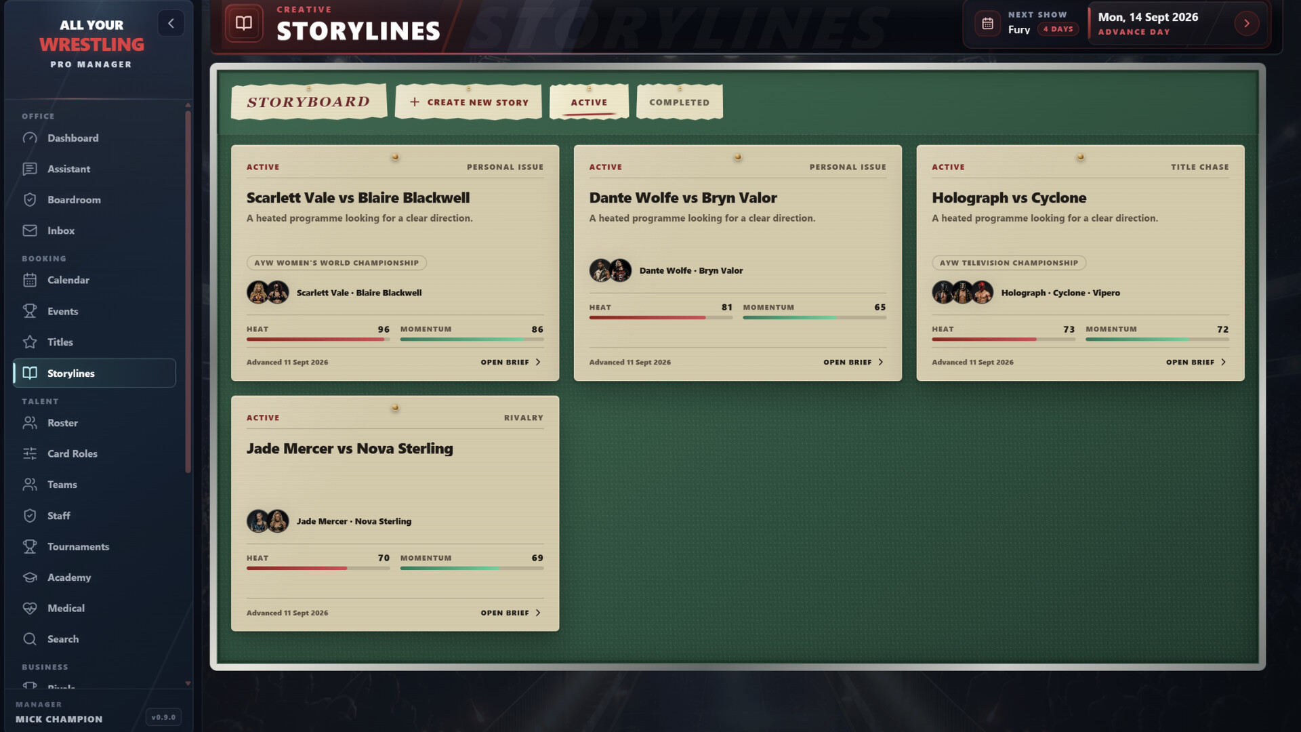This screenshot has height=732, width=1301.
Task: Select the Active tab
Action: click(589, 102)
